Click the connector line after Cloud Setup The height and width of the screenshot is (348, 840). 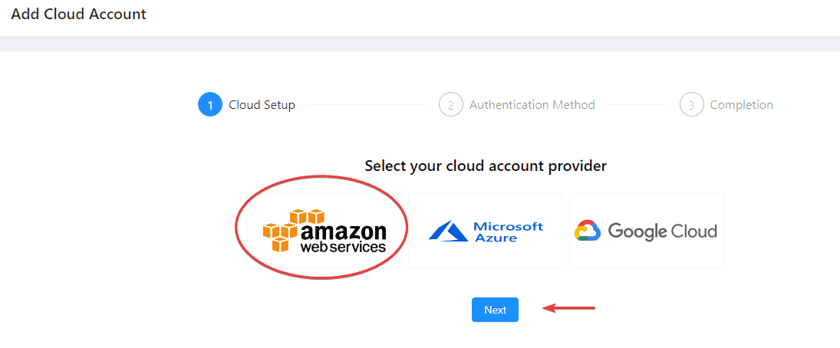click(x=367, y=105)
